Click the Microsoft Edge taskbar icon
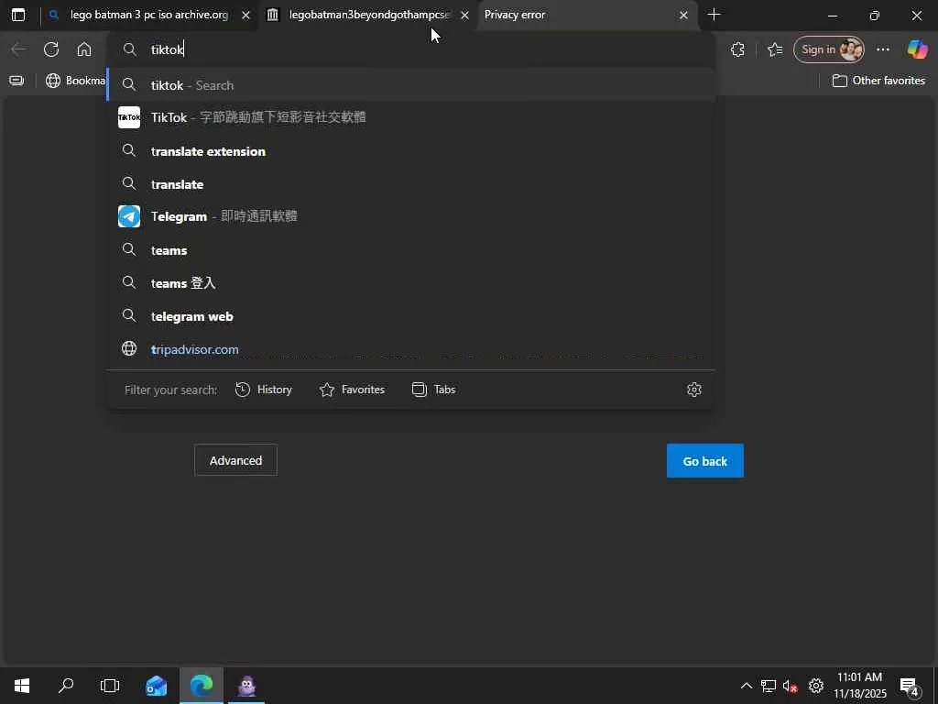Screen dimensions: 938x704 [202, 686]
